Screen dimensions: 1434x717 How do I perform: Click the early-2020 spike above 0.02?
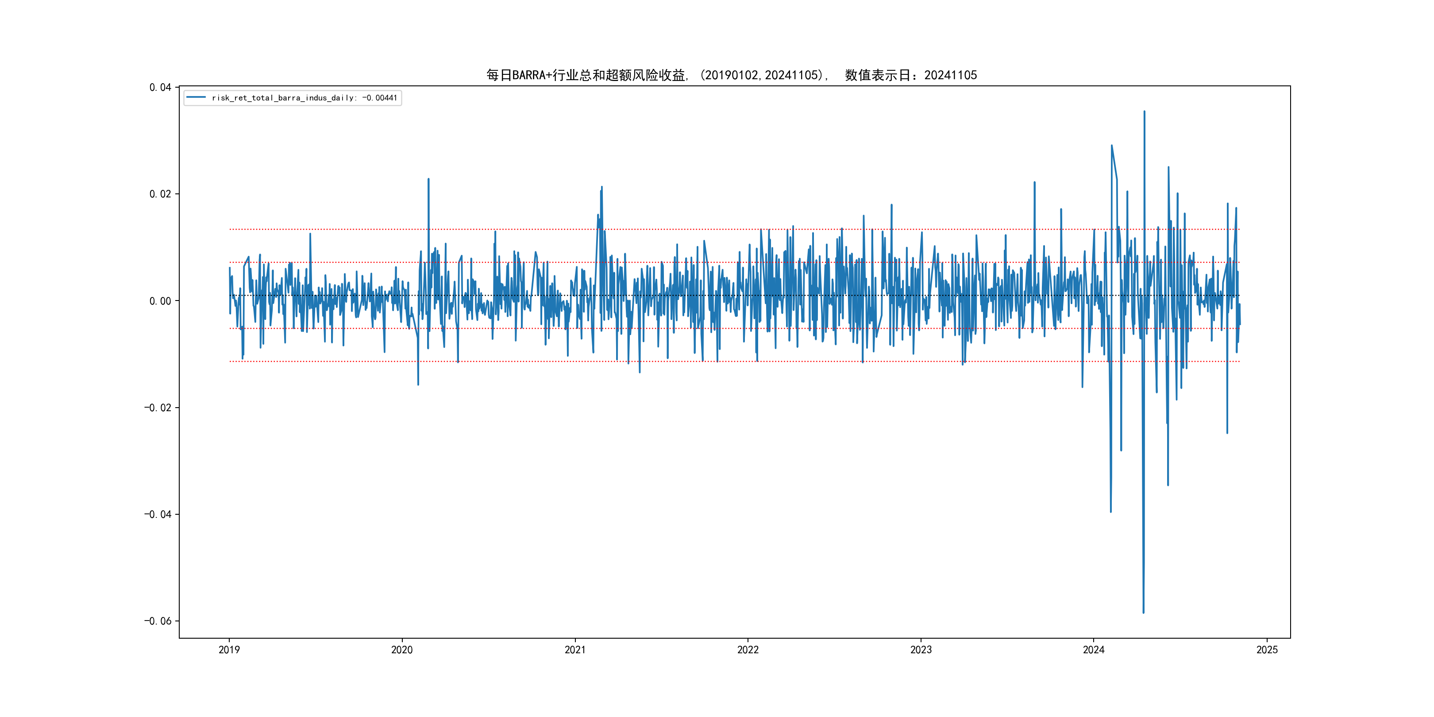(428, 180)
